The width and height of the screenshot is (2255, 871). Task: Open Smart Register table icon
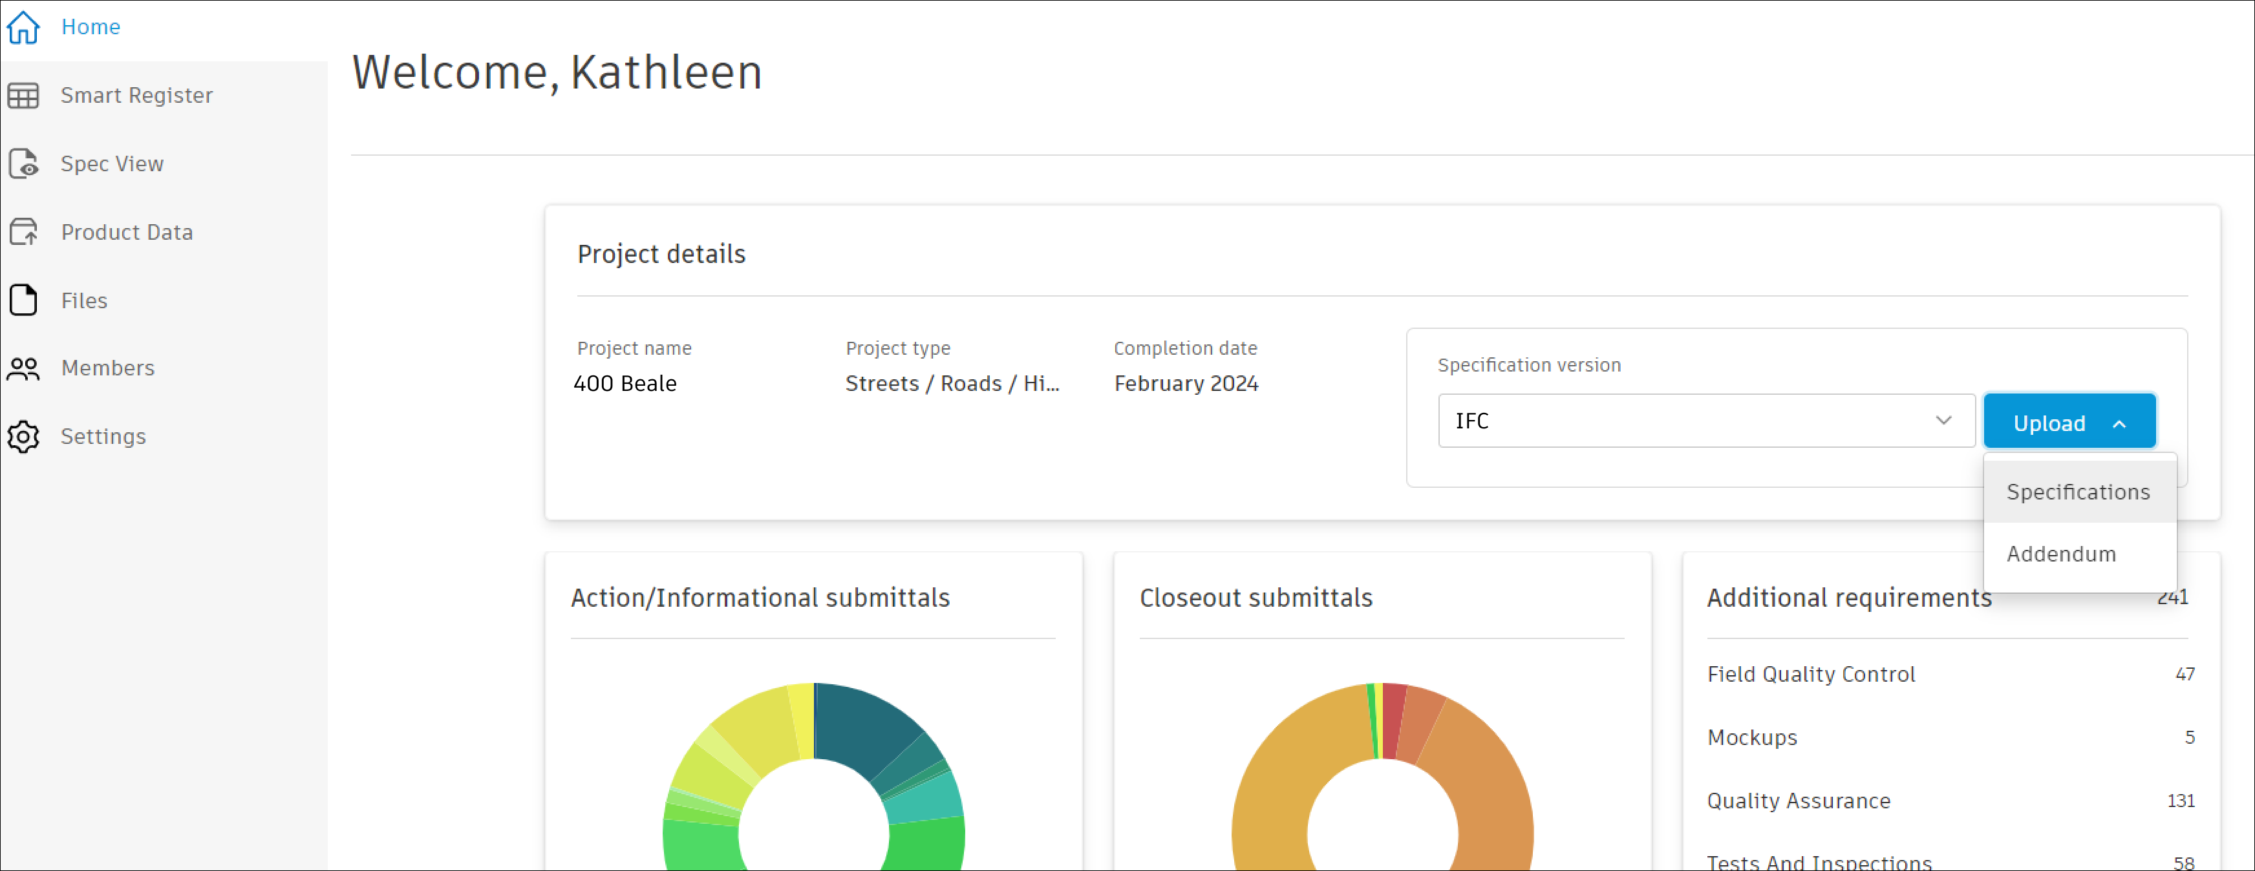[24, 96]
